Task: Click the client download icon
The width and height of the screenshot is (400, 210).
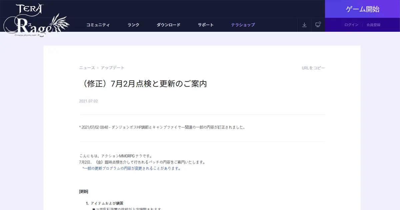Action: [304, 25]
